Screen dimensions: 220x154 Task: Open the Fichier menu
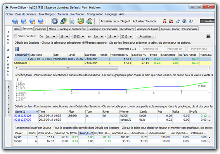pyautogui.click(x=9, y=14)
